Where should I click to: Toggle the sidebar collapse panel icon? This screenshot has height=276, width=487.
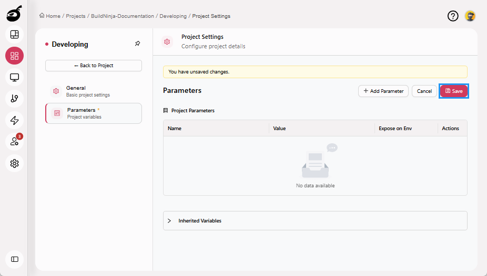14,259
